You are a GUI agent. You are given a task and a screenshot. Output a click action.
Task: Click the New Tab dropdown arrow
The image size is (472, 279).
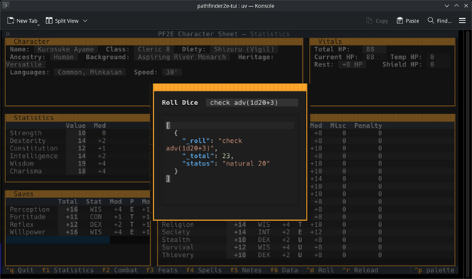click(x=39, y=25)
